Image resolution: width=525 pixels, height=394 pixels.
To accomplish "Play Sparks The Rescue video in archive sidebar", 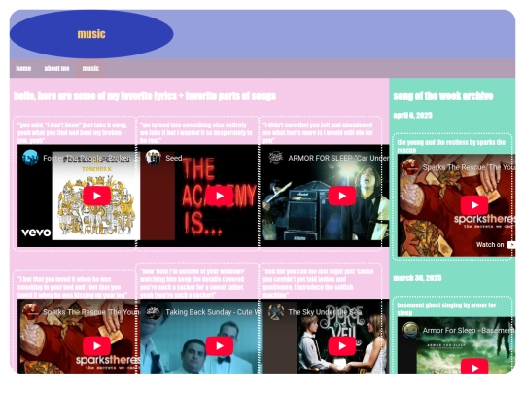I will (474, 205).
